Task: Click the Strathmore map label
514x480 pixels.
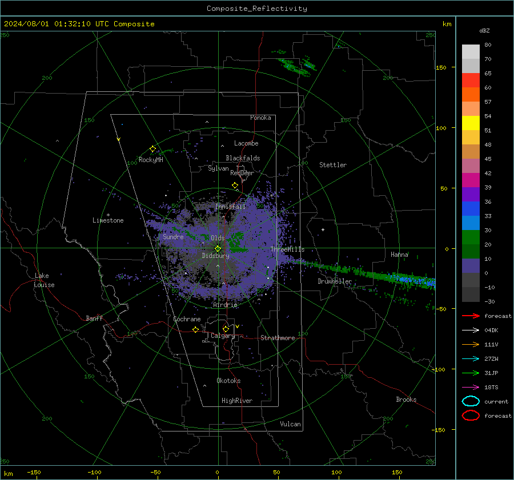Action: [x=278, y=338]
